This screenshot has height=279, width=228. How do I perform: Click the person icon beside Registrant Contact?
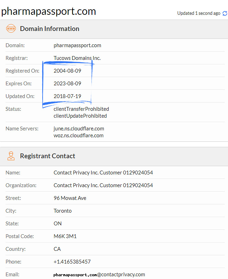(11, 156)
